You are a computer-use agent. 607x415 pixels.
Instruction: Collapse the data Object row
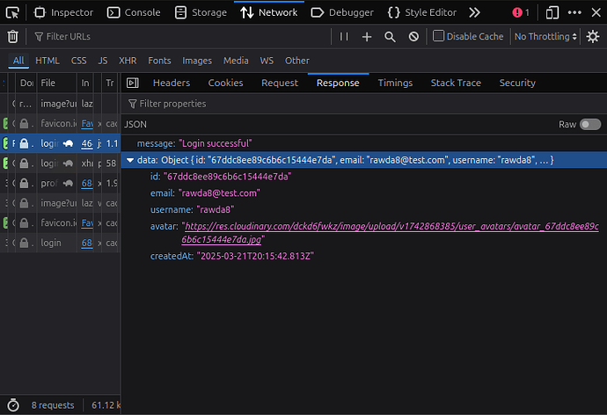(x=130, y=160)
